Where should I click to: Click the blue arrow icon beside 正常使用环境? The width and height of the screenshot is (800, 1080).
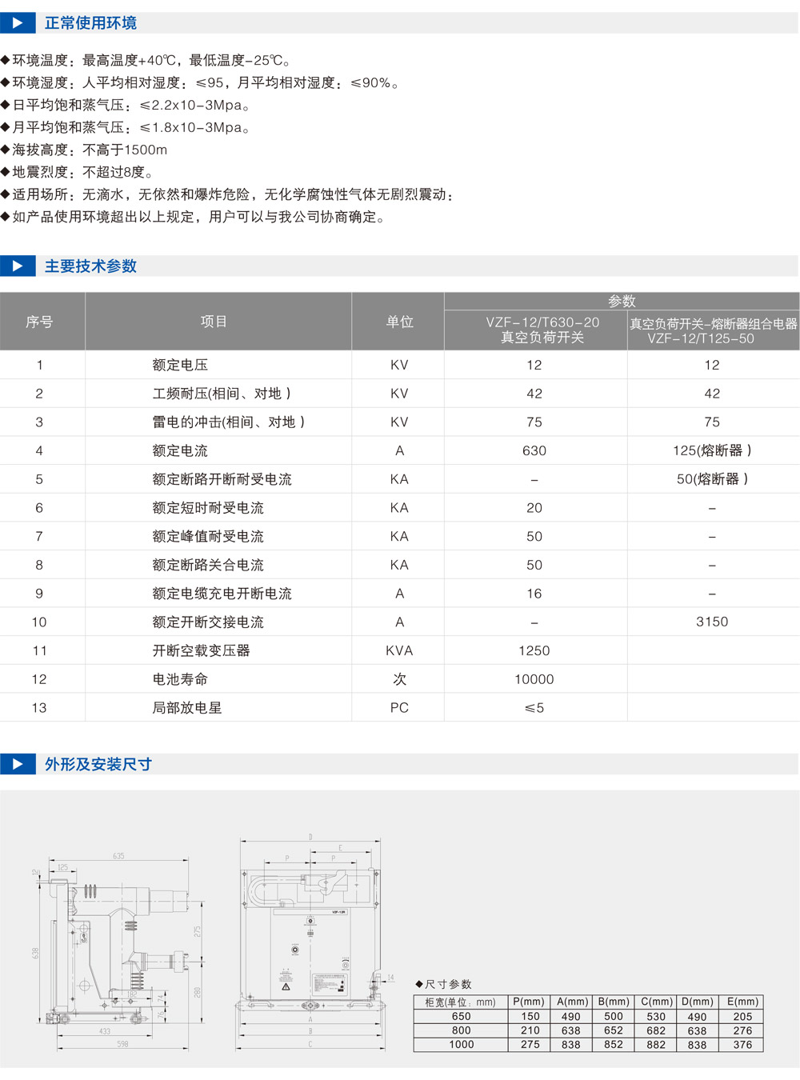point(18,22)
